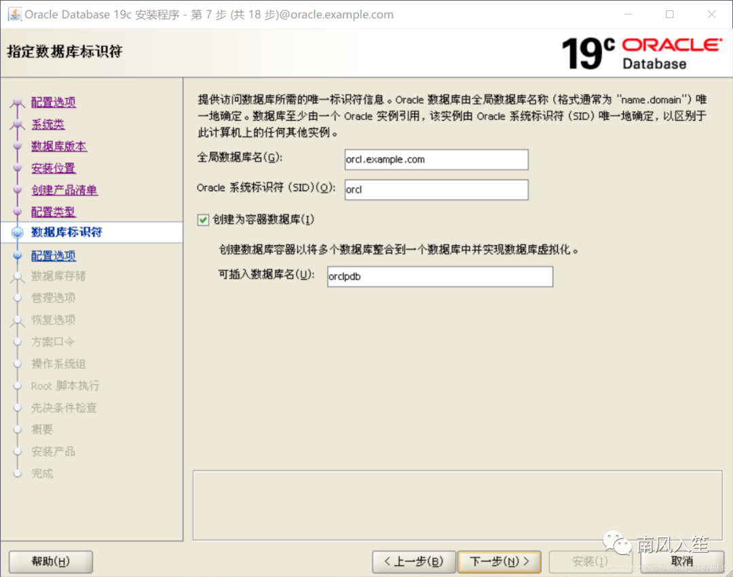Click the 取消 button

coord(682,561)
